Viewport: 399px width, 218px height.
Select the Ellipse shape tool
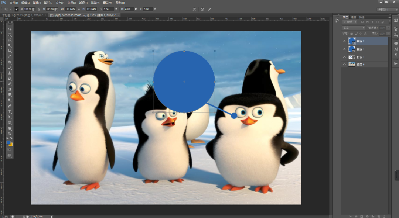coord(10,123)
